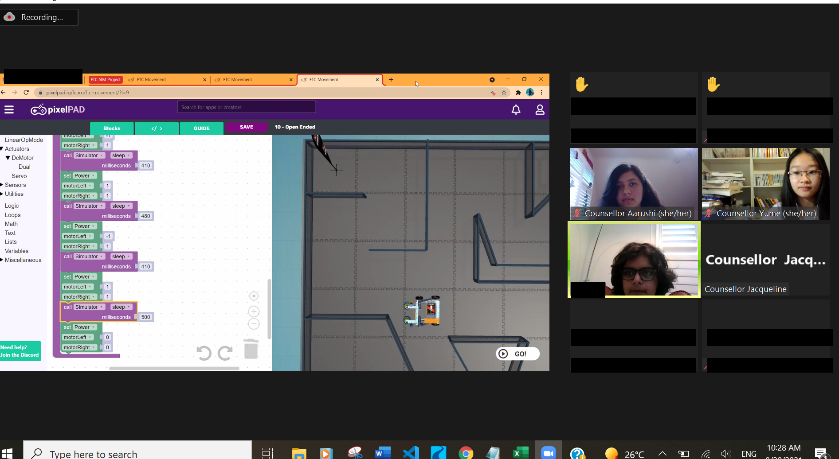
Task: Open sleep dropdown in highlighted call block
Action: (121, 307)
